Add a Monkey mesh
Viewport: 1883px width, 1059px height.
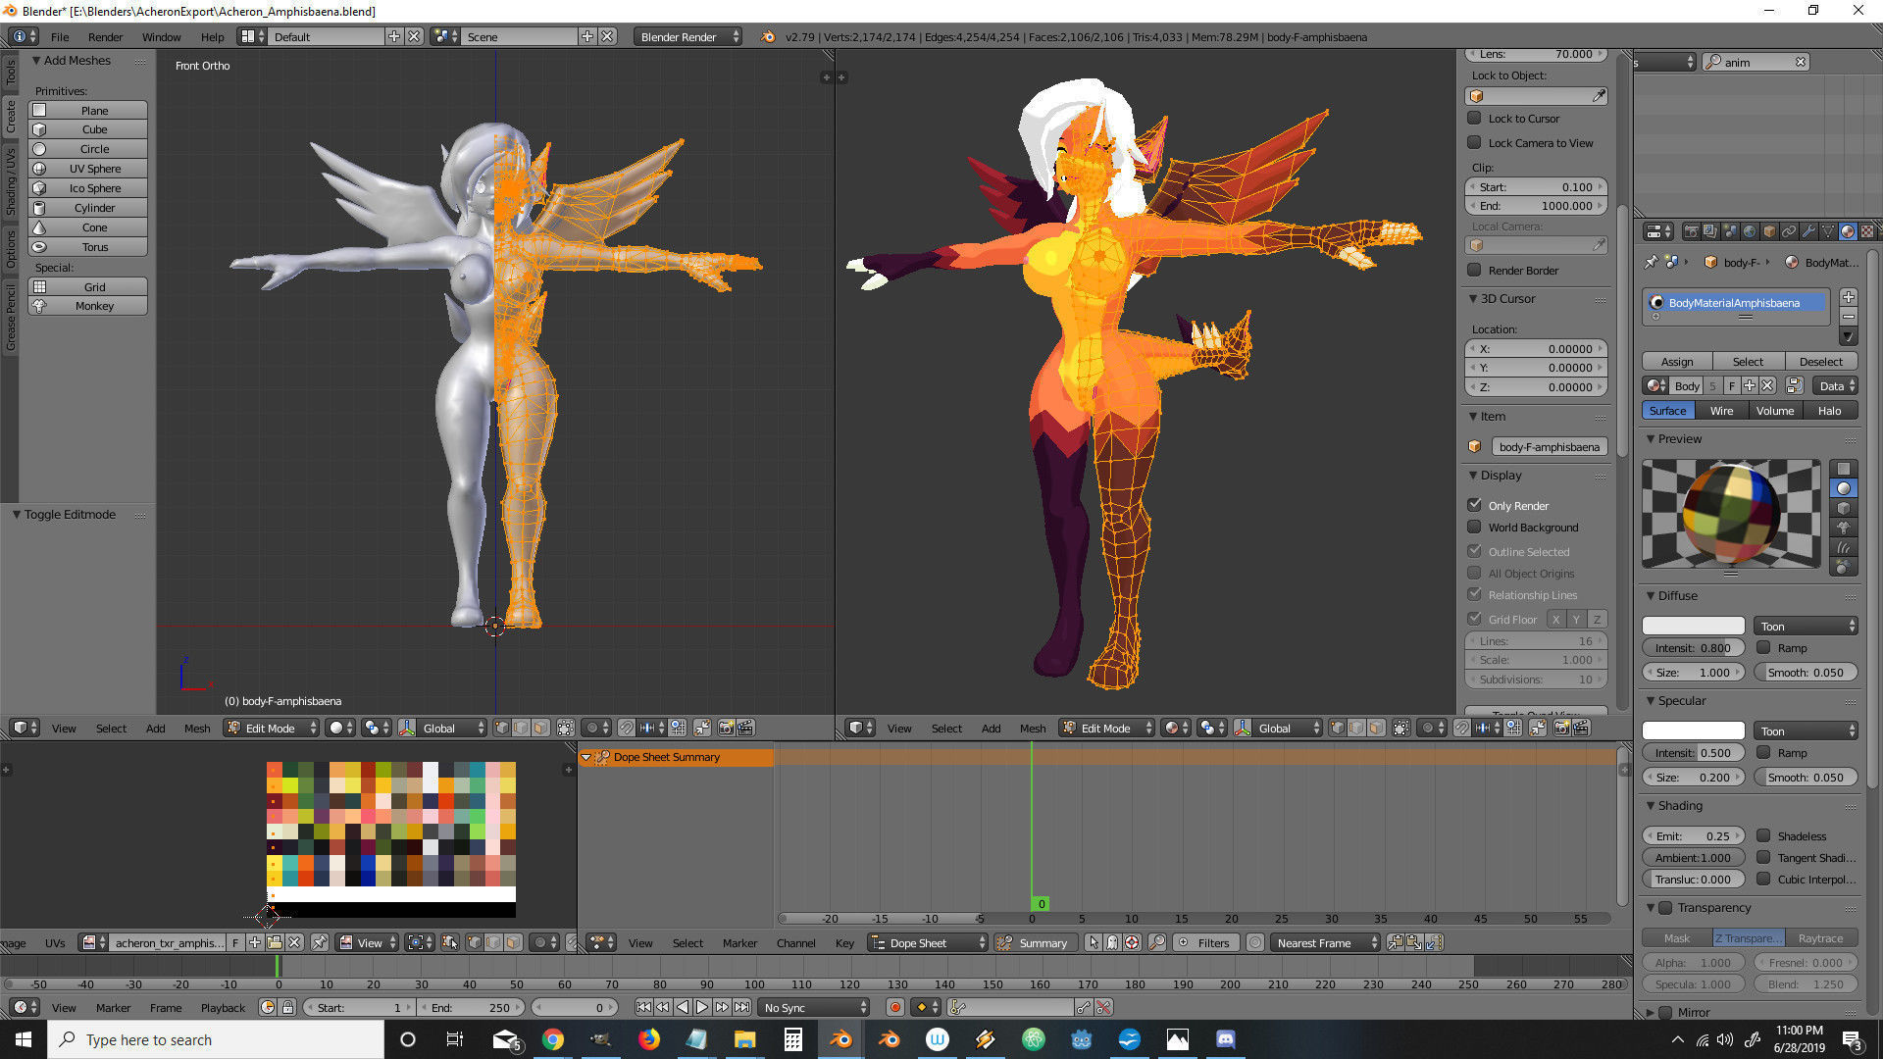88,306
